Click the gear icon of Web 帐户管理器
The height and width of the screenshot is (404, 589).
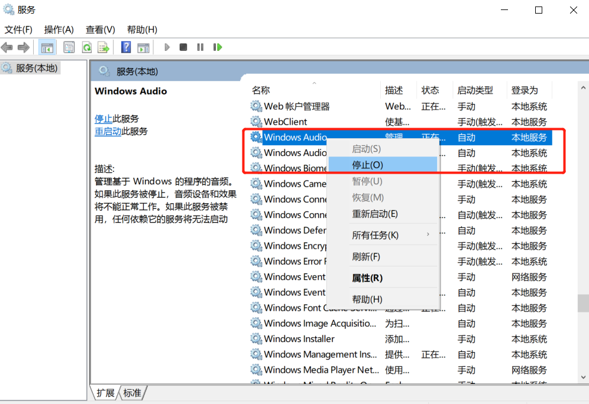pyautogui.click(x=256, y=106)
